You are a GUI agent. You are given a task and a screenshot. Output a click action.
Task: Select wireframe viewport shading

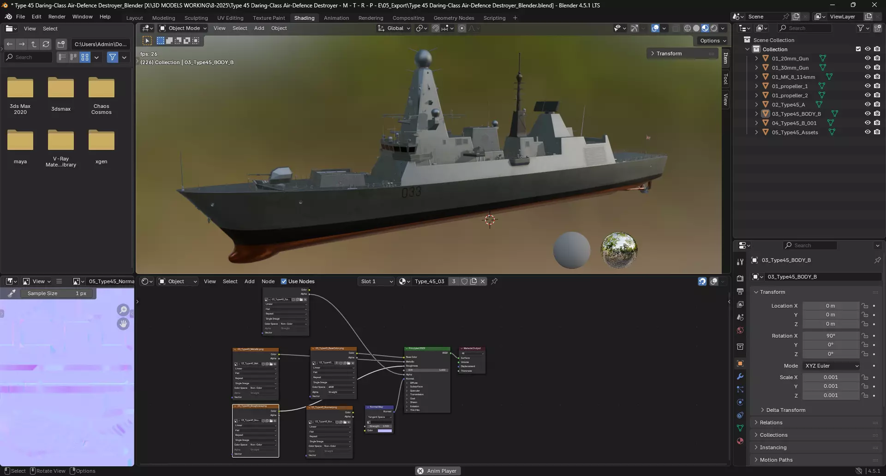[x=687, y=28]
